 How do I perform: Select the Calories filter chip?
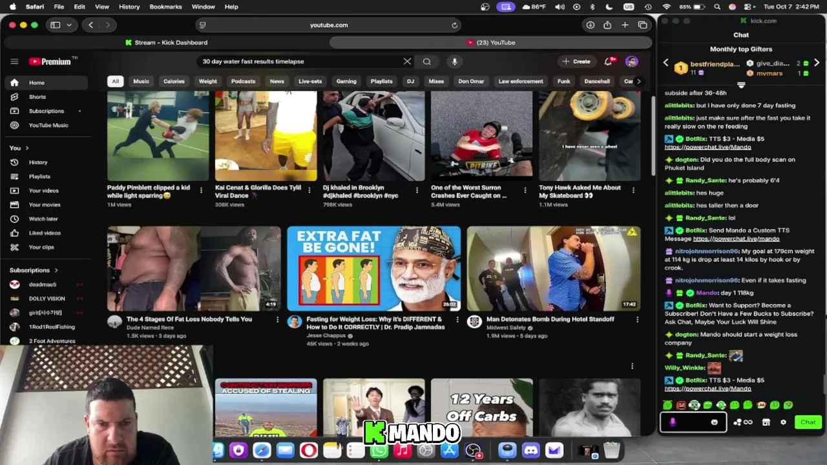174,81
